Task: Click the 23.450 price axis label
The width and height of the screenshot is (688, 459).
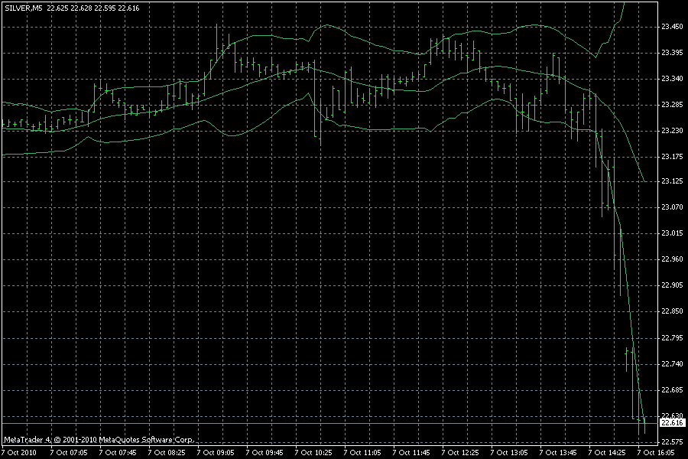Action: pos(672,27)
